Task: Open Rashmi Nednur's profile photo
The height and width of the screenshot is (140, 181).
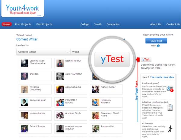Action: click(x=60, y=63)
